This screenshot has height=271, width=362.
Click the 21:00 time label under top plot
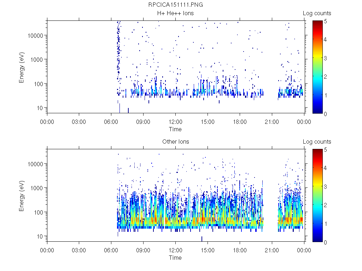pyautogui.click(x=272, y=122)
